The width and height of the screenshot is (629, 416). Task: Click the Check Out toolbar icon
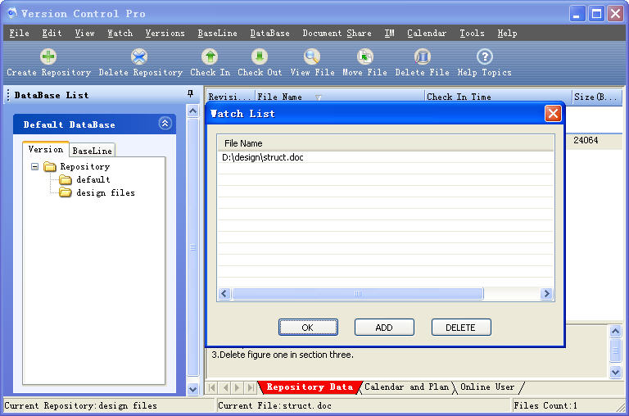(x=260, y=57)
